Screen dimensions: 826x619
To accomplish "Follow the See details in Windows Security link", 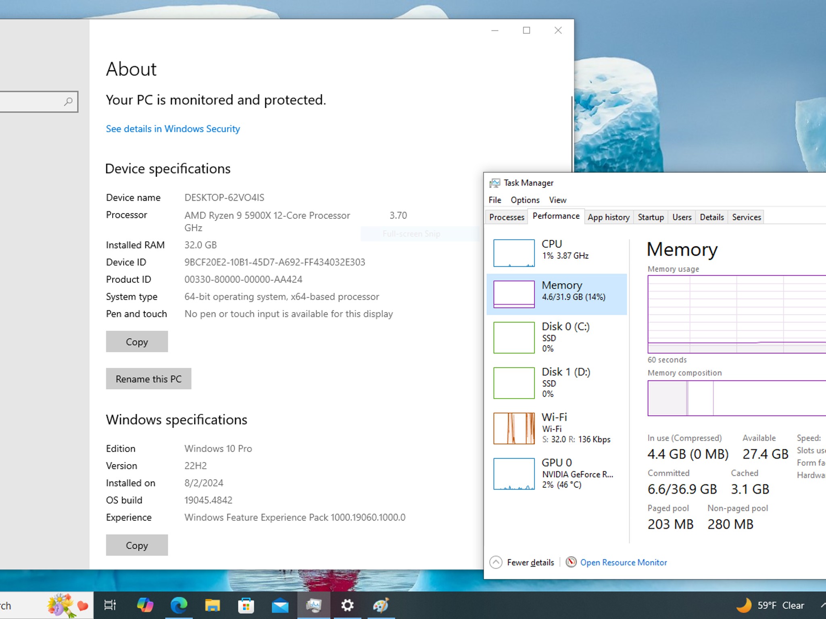I will click(x=173, y=129).
